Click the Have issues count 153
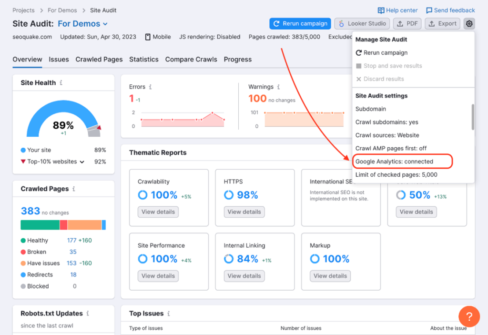 71,264
